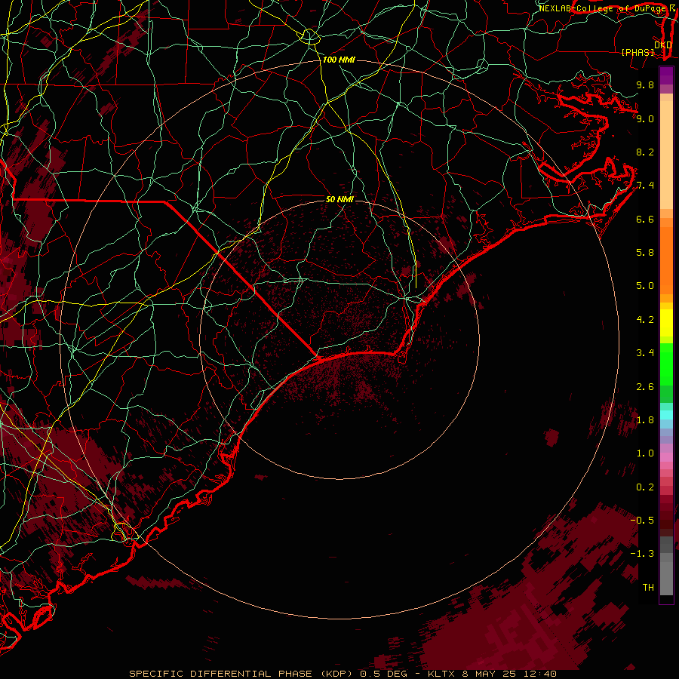The image size is (679, 679).
Task: Click the gray segment of the color bar
Action: [x=666, y=566]
